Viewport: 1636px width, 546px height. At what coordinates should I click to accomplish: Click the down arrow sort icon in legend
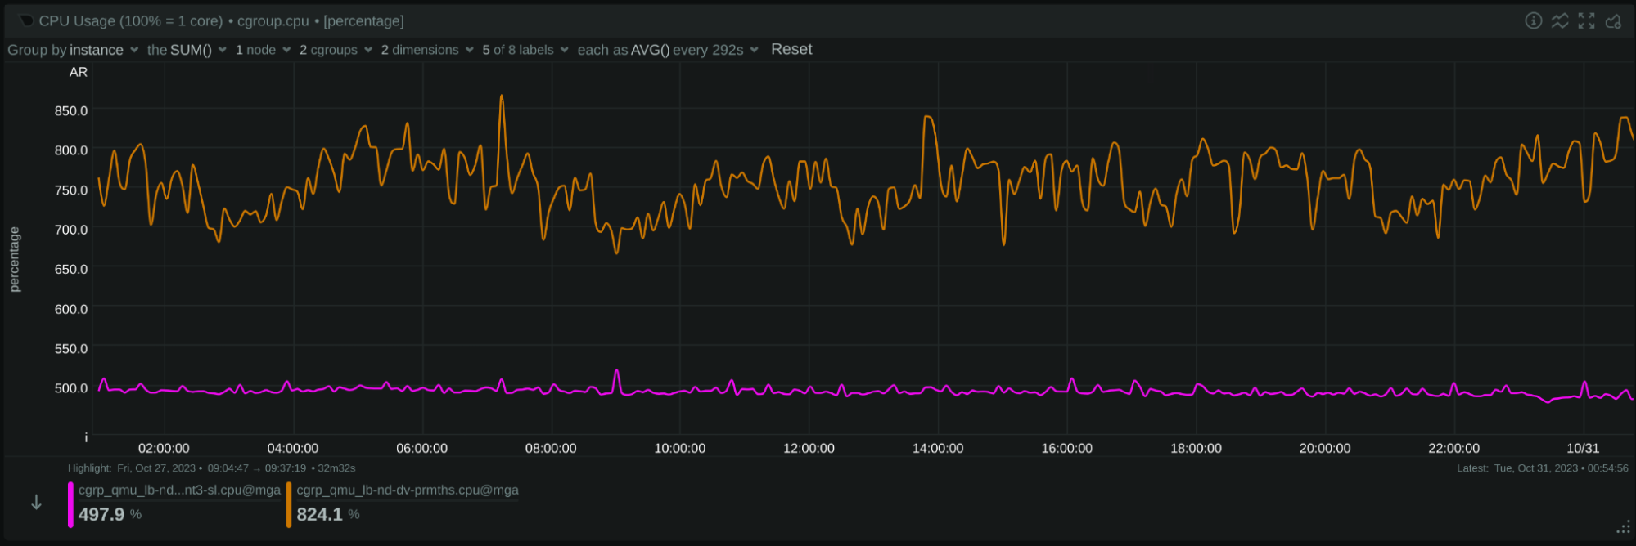pos(36,503)
